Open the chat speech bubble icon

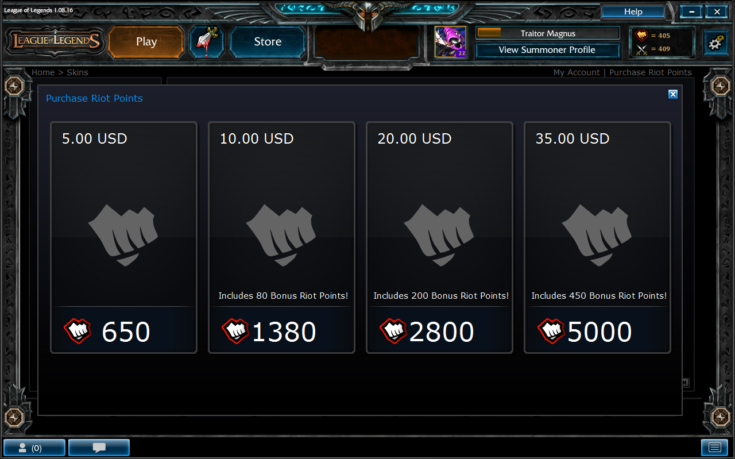coord(99,448)
